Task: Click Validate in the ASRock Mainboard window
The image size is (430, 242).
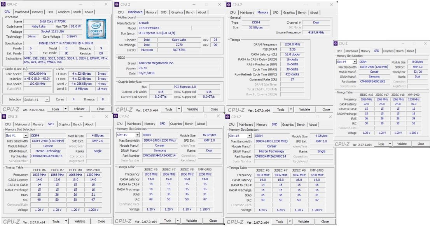Action: (x=192, y=109)
